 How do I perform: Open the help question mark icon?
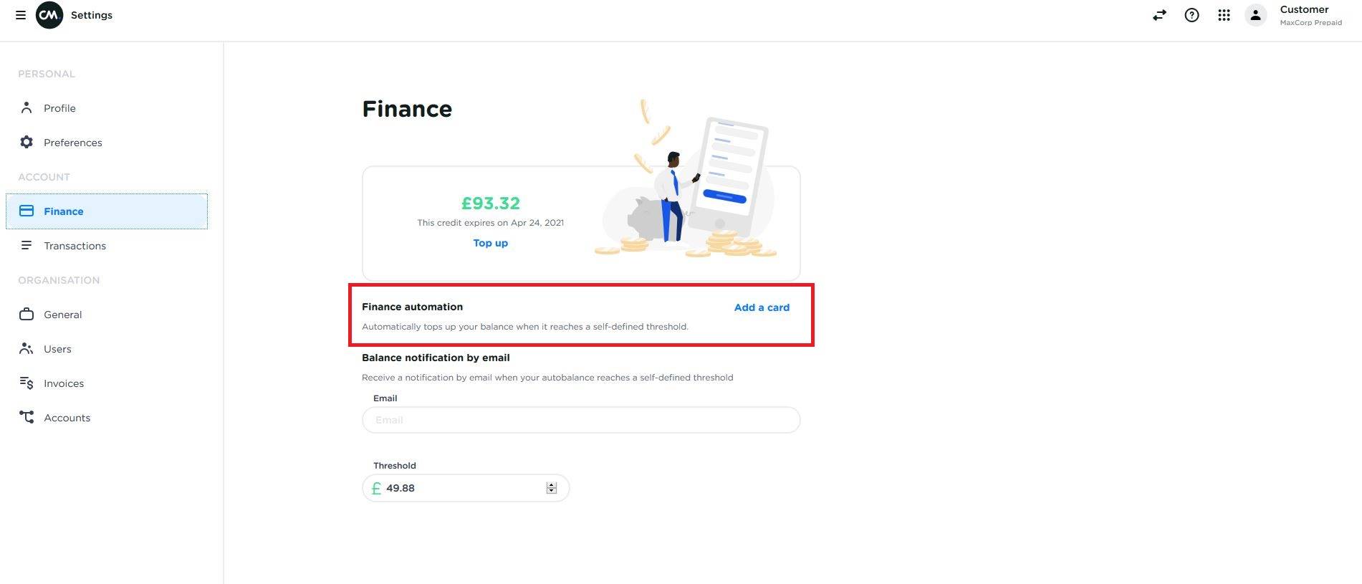pos(1191,15)
